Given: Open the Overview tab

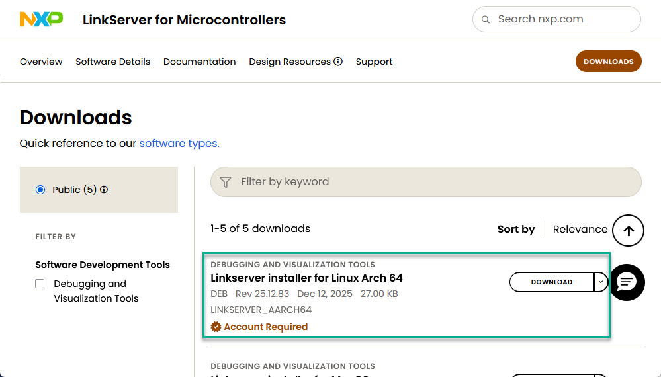Looking at the screenshot, I should 41,62.
